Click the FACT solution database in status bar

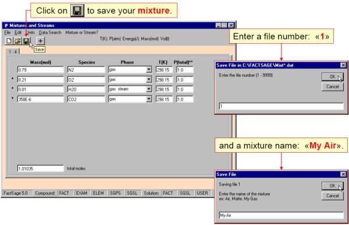pos(168,193)
